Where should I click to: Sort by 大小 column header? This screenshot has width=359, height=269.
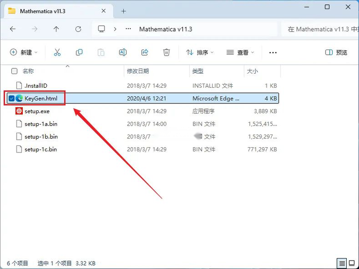(252, 71)
